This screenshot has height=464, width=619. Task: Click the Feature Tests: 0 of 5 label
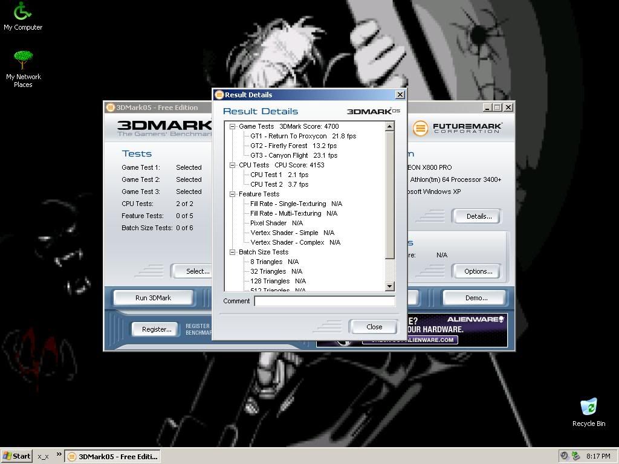[x=157, y=216]
